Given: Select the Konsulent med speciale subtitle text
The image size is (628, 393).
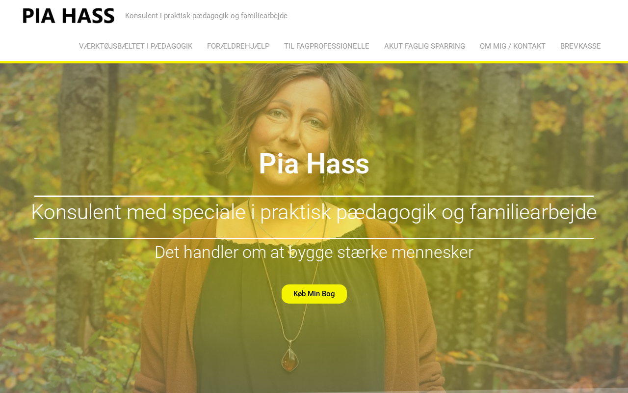Looking at the screenshot, I should click(x=314, y=212).
